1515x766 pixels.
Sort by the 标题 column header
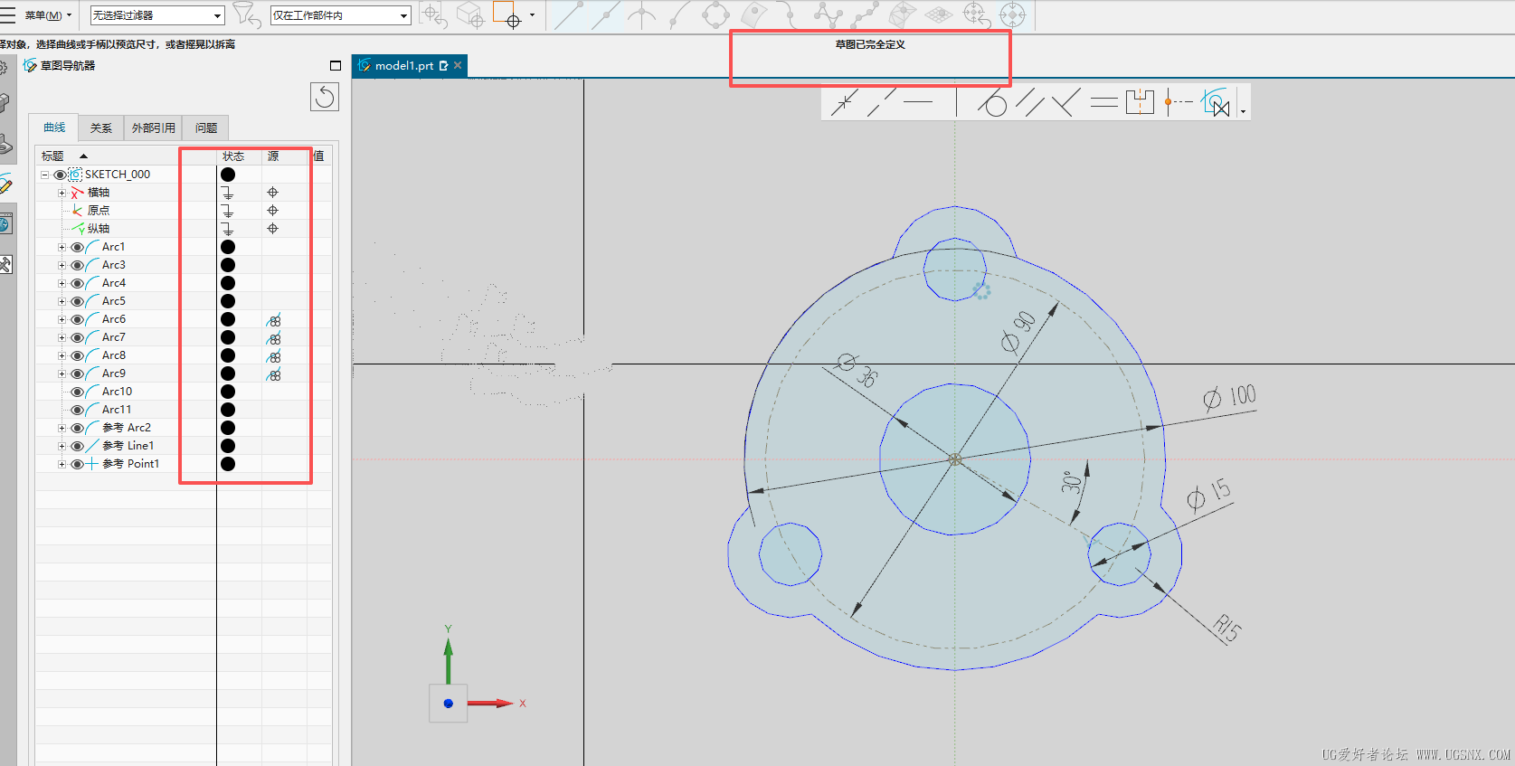coord(52,156)
